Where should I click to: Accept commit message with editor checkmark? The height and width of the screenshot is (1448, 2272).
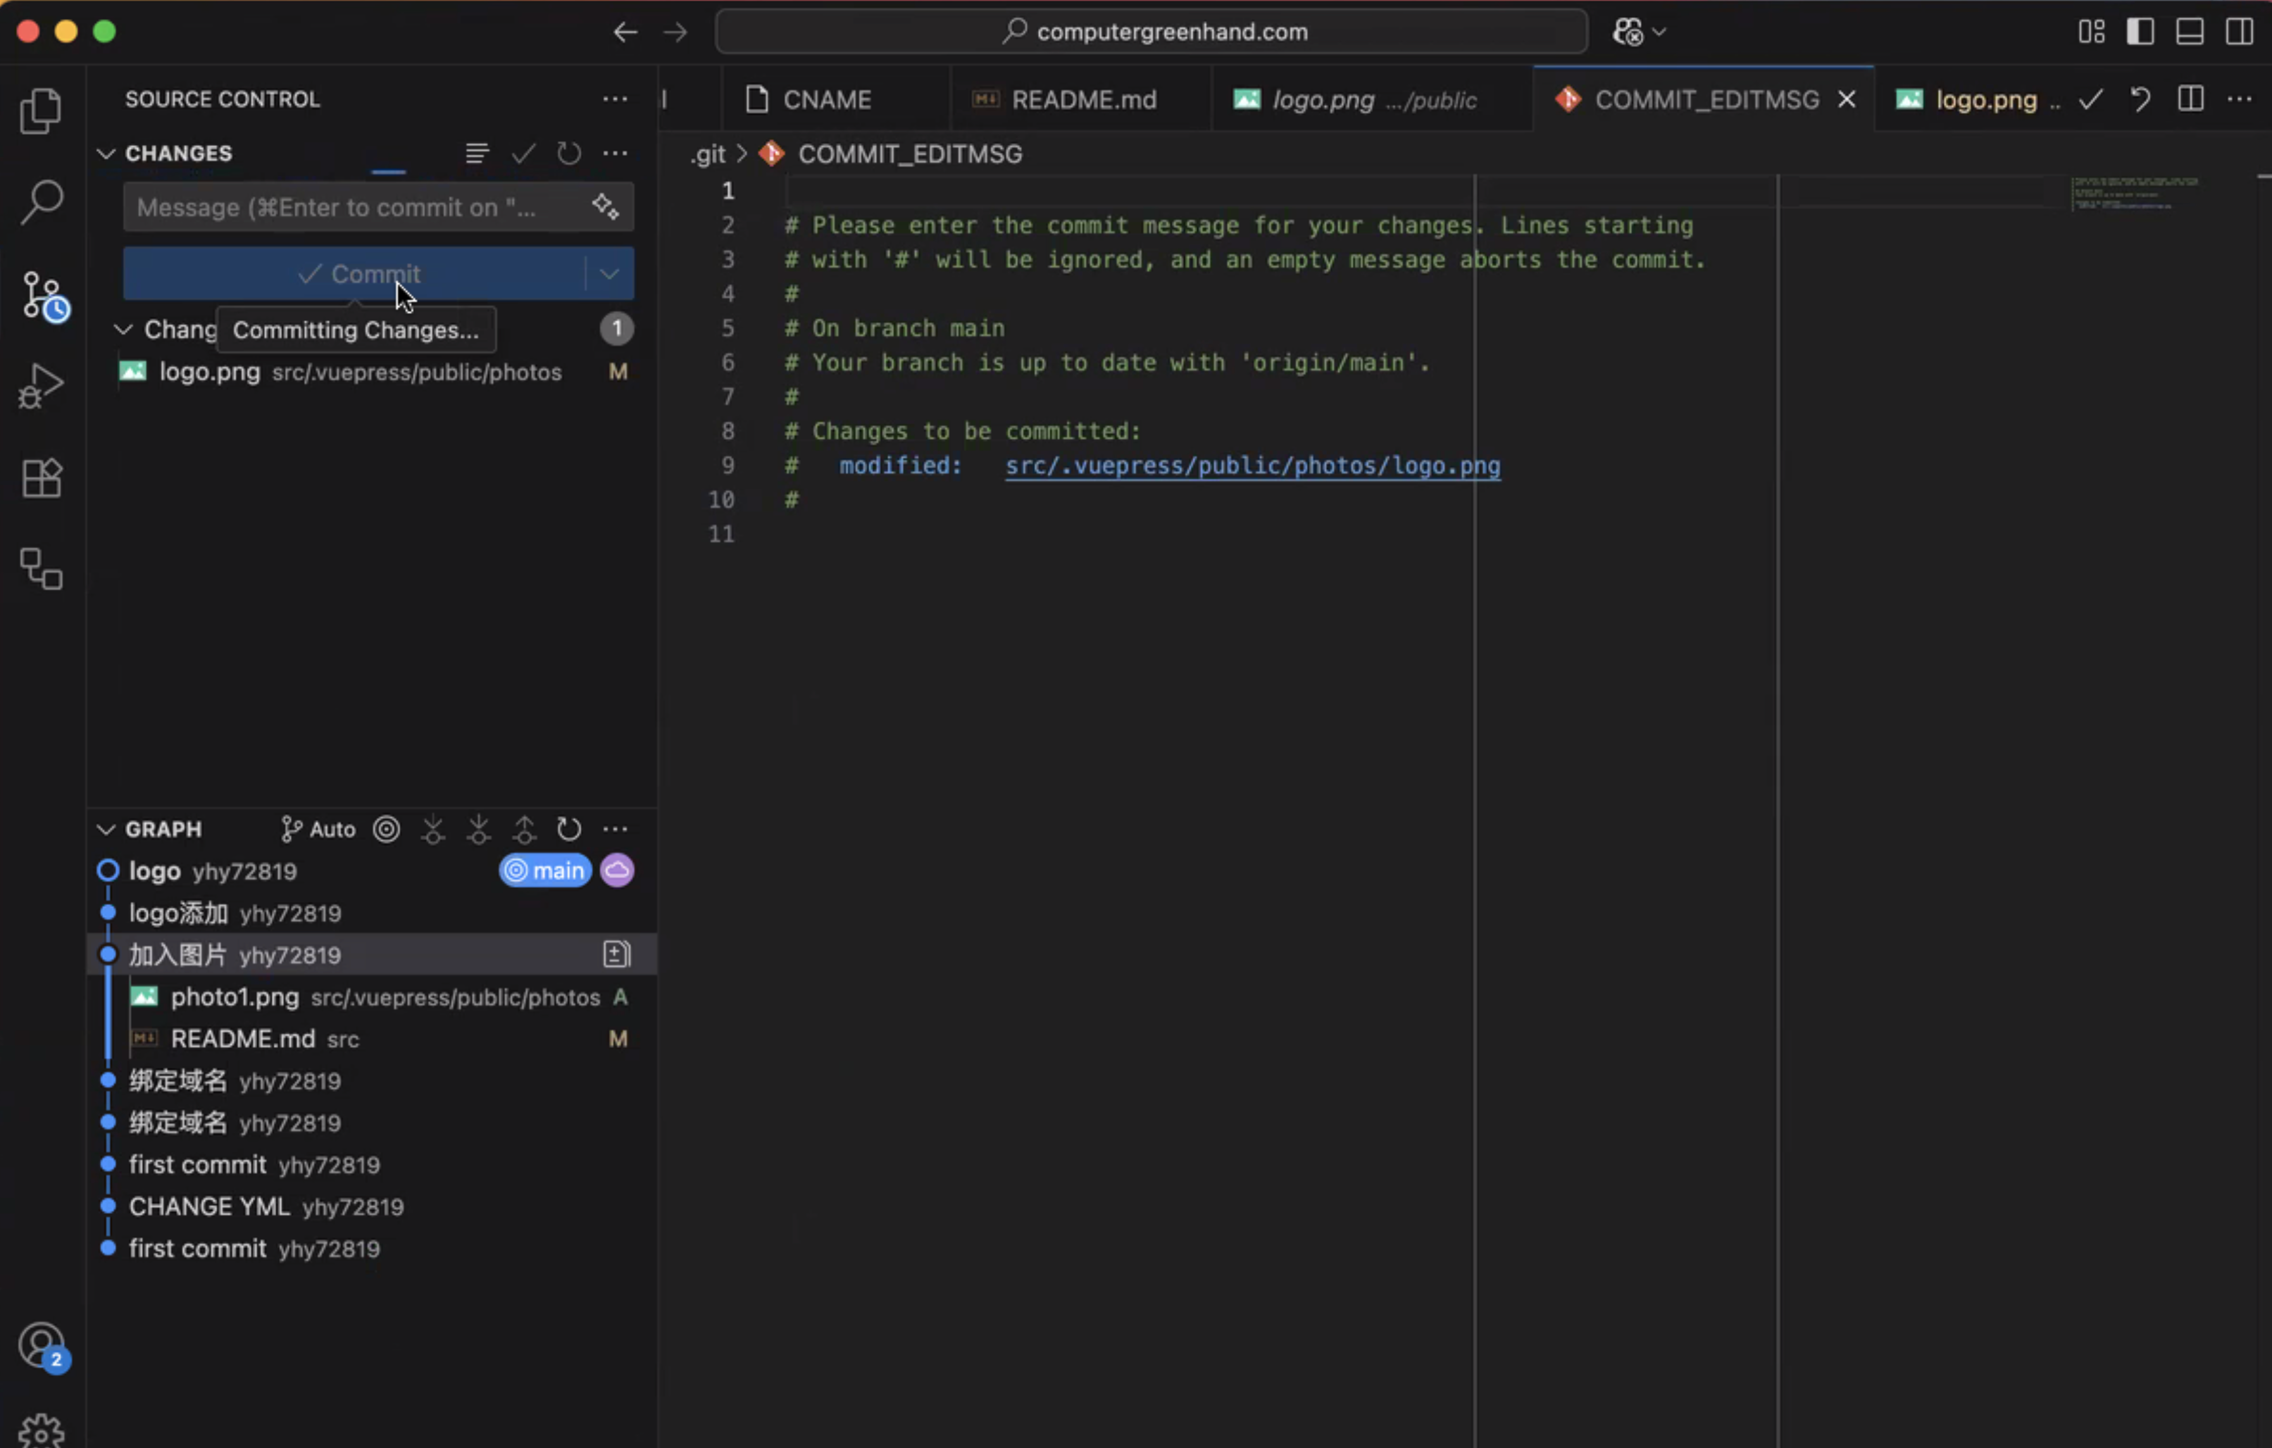pyautogui.click(x=2092, y=99)
